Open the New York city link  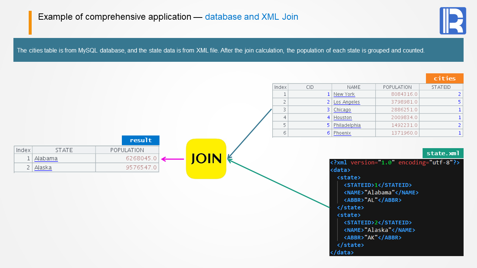(344, 94)
